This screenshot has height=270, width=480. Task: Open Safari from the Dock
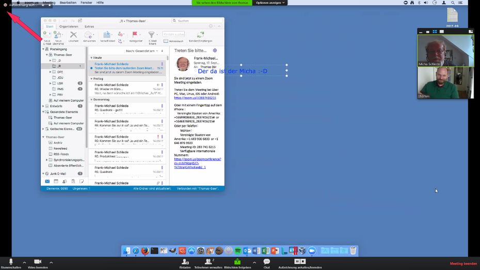pyautogui.click(x=136, y=251)
